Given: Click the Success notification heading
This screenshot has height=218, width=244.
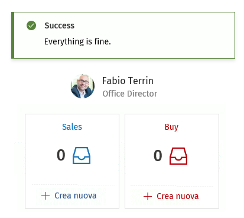Looking at the screenshot, I should [x=60, y=25].
